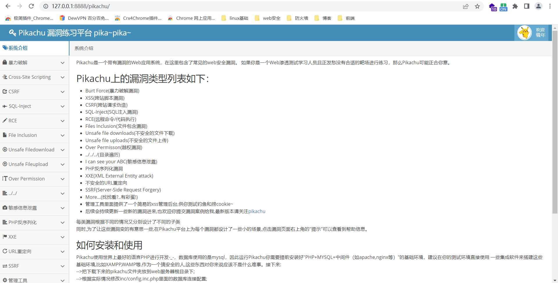Expand the Cross-Site Scripting chevron
This screenshot has height=283, width=558.
pyautogui.click(x=62, y=77)
